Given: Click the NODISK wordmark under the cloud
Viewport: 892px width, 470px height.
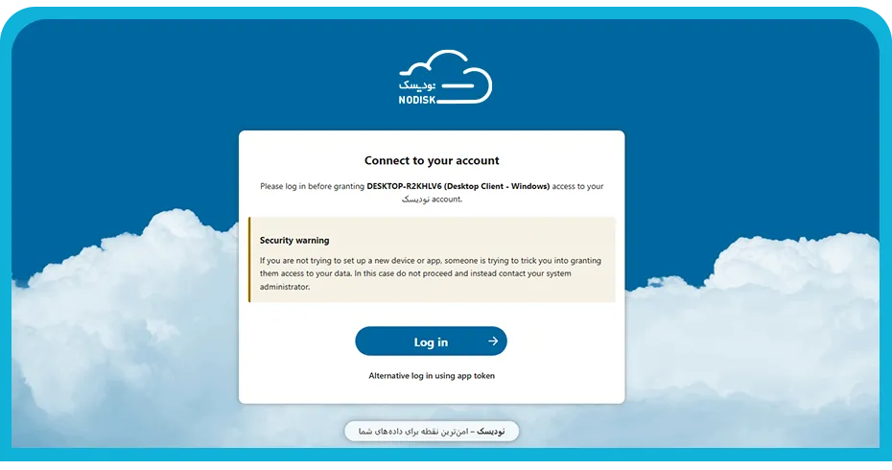Looking at the screenshot, I should [417, 100].
